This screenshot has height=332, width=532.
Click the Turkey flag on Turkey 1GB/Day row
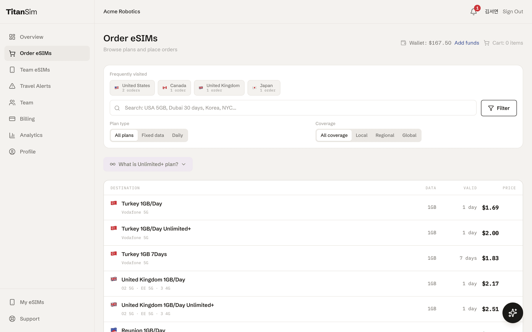coord(114,203)
